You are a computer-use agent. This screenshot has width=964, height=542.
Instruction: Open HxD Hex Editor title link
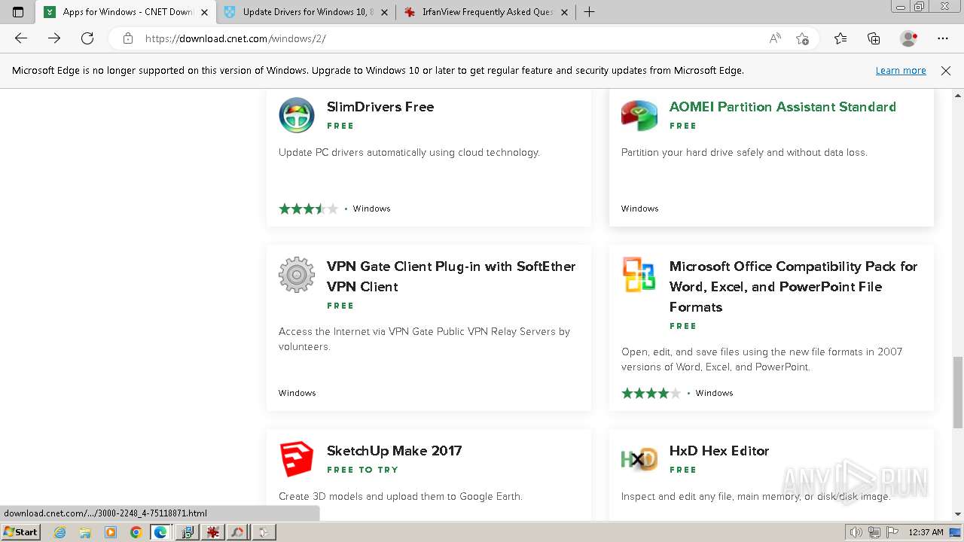(719, 451)
